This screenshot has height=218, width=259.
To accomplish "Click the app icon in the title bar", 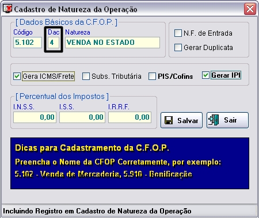I will (x=7, y=9).
